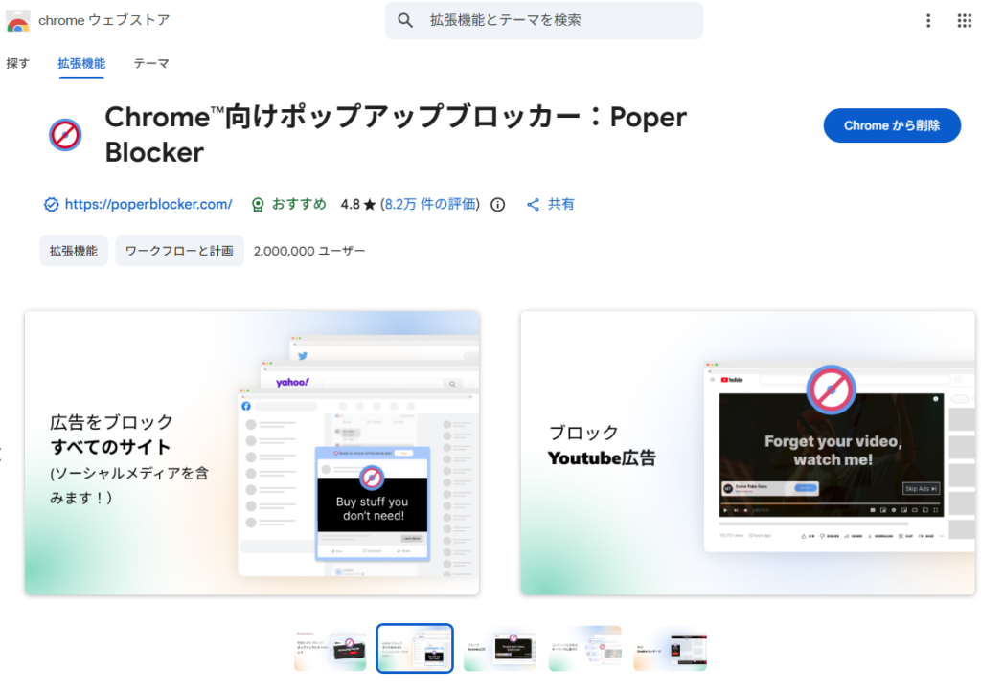The height and width of the screenshot is (691, 981).
Task: Click the おすすめ featured badge
Action: coord(289,204)
